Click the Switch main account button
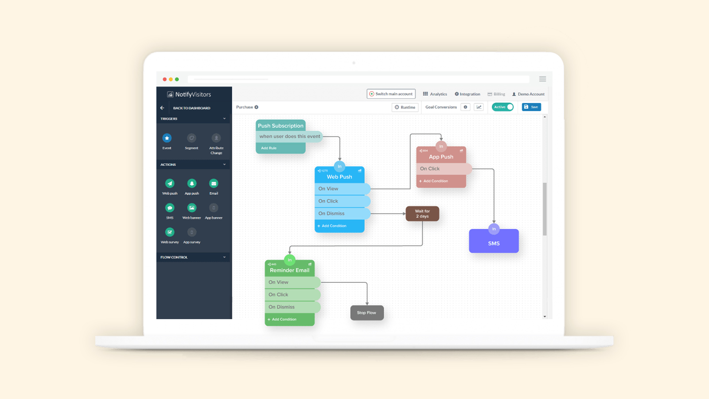The image size is (709, 399). 391,94
